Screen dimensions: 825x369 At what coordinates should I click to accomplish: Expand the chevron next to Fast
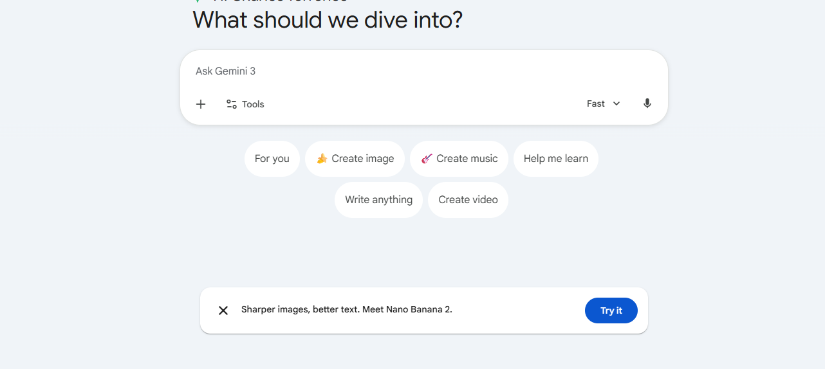click(616, 104)
